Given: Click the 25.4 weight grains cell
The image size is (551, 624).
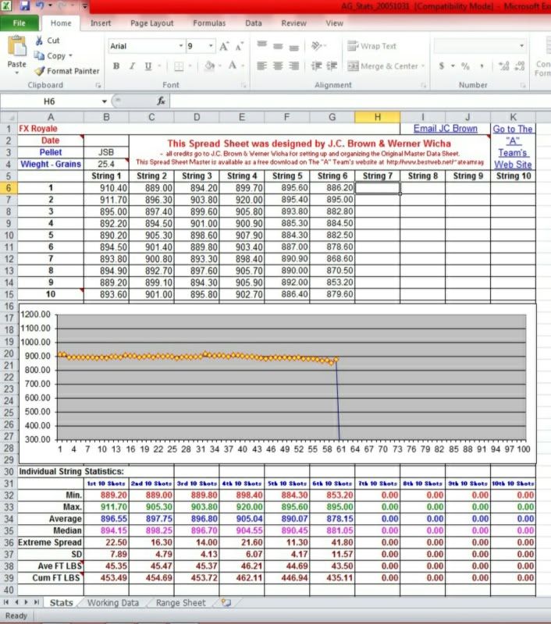Looking at the screenshot, I should [106, 164].
